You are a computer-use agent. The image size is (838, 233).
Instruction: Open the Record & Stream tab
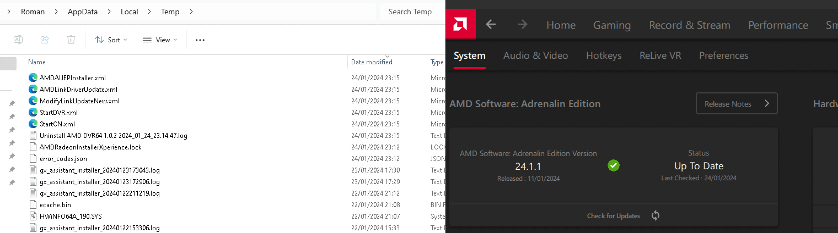click(x=690, y=25)
